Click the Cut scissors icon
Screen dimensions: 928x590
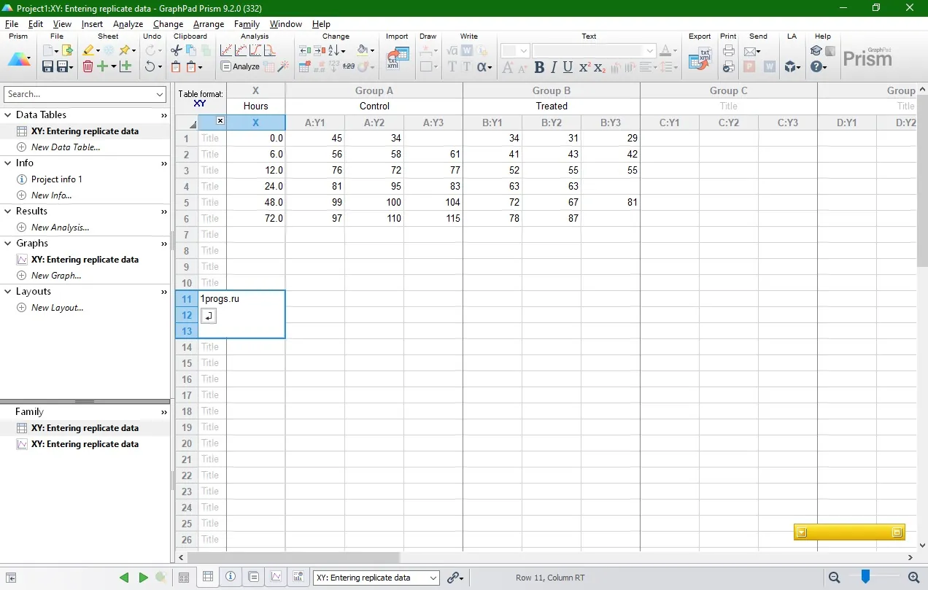(176, 50)
